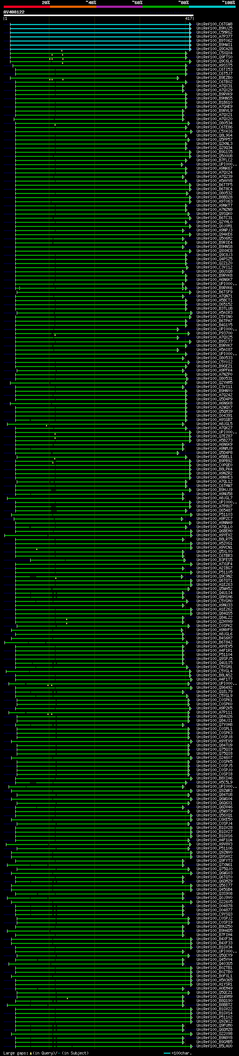Select the label UniRef100_O80534
The width and height of the screenshot is (239, 1056).
214,123
